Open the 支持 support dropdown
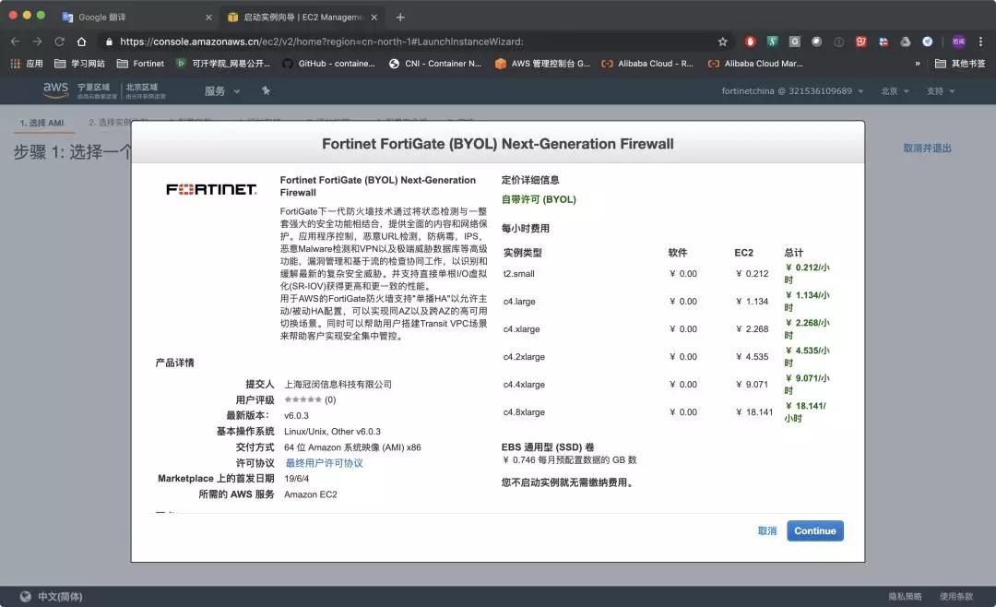The height and width of the screenshot is (607, 996). pos(941,91)
